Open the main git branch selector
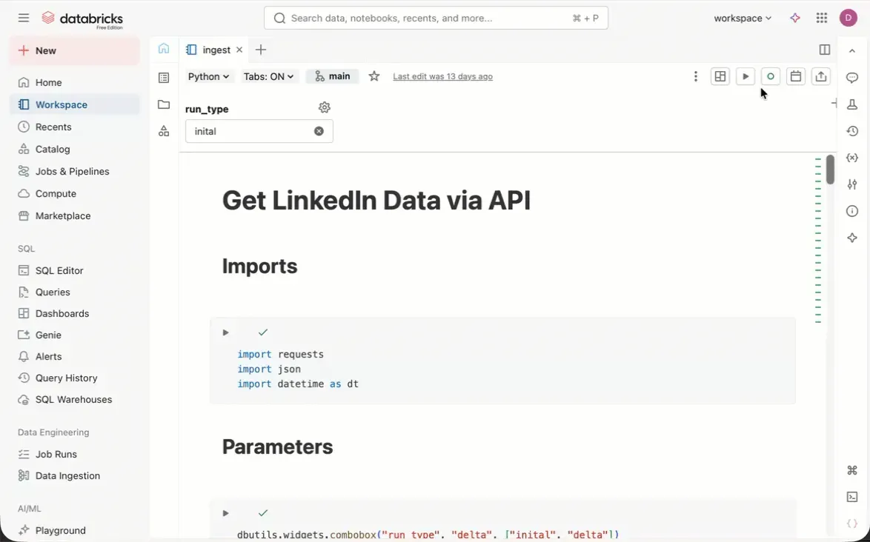Viewport: 870px width, 542px height. [332, 76]
